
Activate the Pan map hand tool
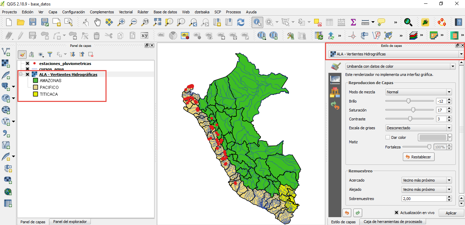pyautogui.click(x=98, y=22)
